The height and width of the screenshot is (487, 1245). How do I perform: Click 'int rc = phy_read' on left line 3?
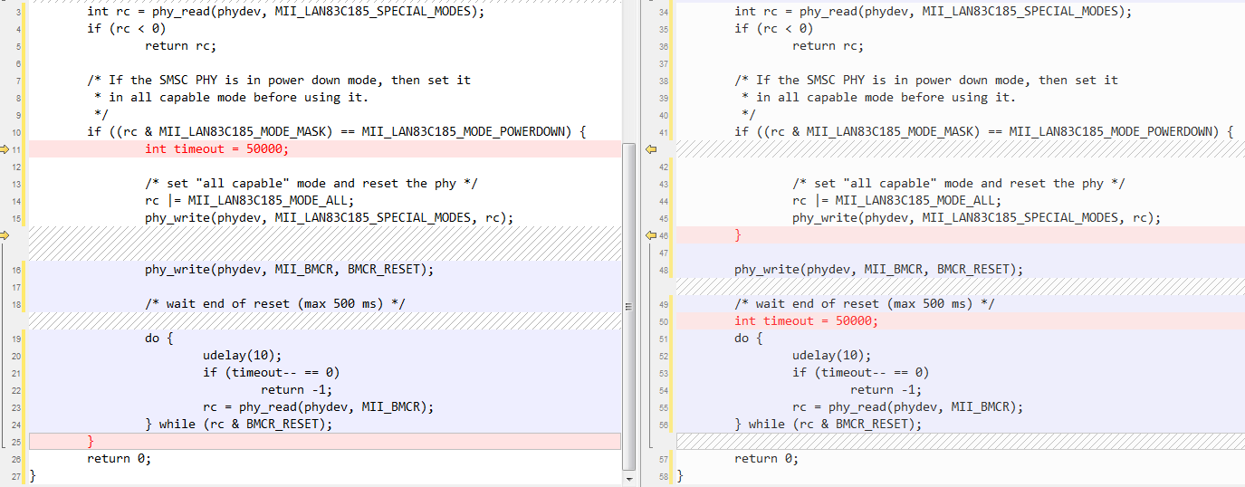[148, 12]
